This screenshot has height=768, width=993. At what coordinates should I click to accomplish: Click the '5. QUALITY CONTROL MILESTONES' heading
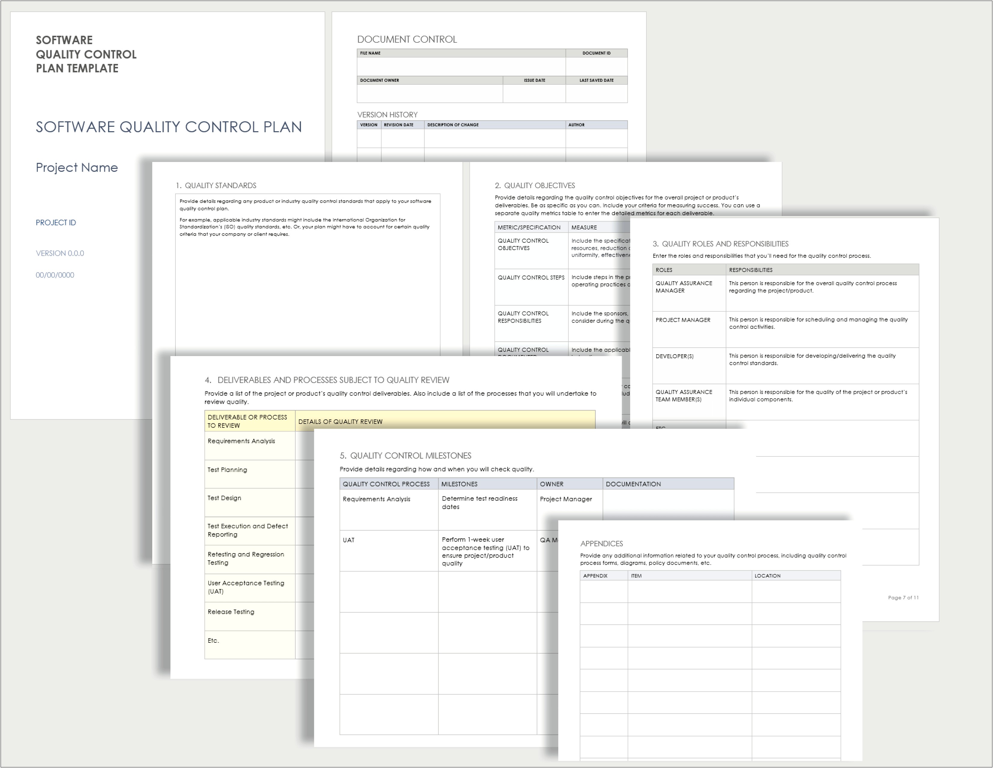coord(405,456)
